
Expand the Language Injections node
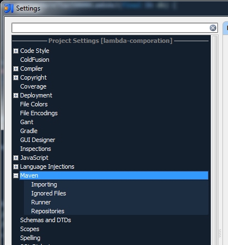click(16, 166)
